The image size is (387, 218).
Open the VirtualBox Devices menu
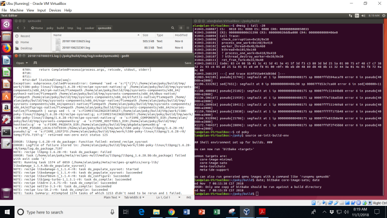(x=55, y=10)
